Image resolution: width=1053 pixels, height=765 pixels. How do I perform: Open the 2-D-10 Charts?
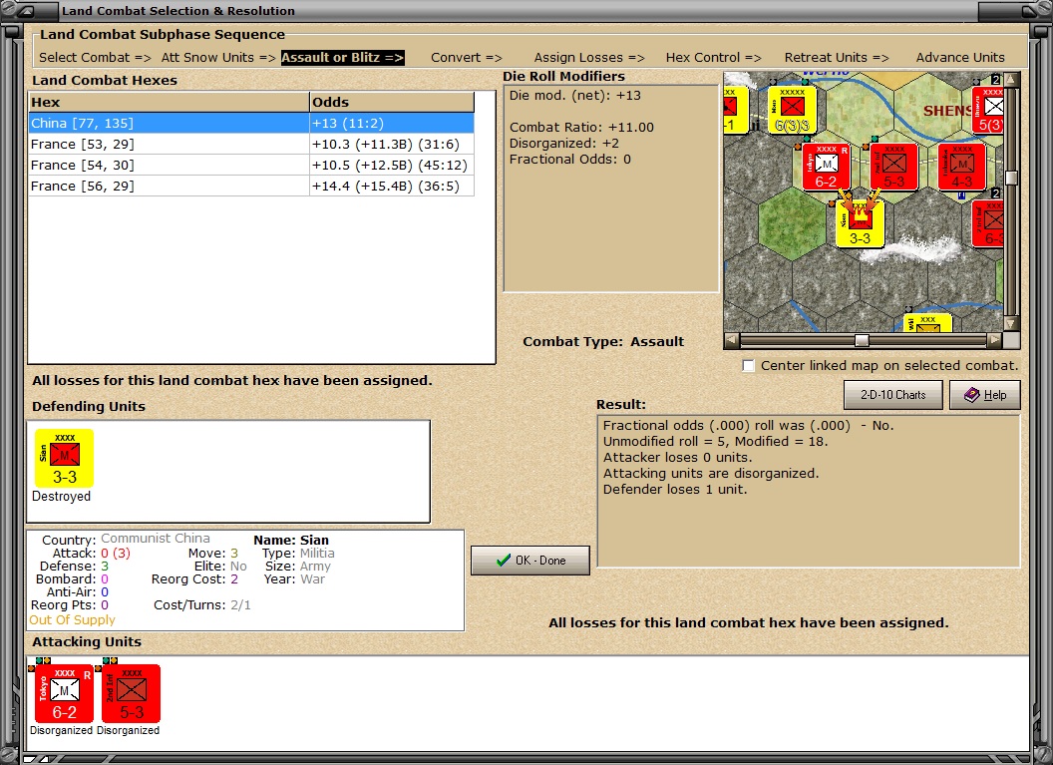click(893, 395)
